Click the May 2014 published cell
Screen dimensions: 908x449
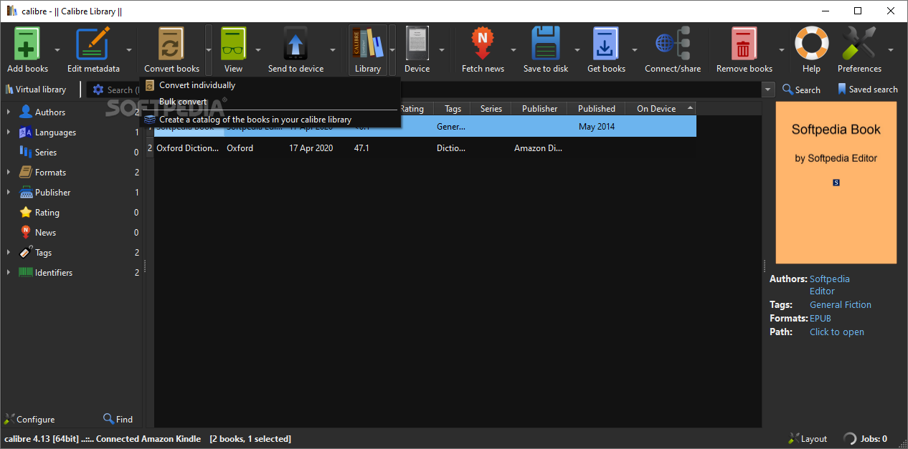coord(597,127)
